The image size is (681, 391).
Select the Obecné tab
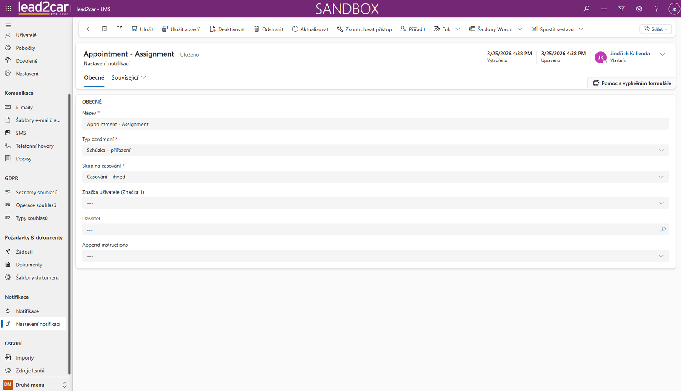pyautogui.click(x=94, y=77)
